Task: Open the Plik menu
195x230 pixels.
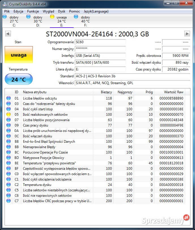Action: (x=7, y=11)
